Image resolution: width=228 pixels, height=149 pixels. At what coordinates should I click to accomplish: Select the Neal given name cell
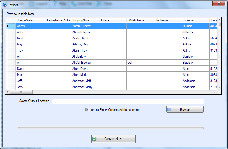click(30, 38)
